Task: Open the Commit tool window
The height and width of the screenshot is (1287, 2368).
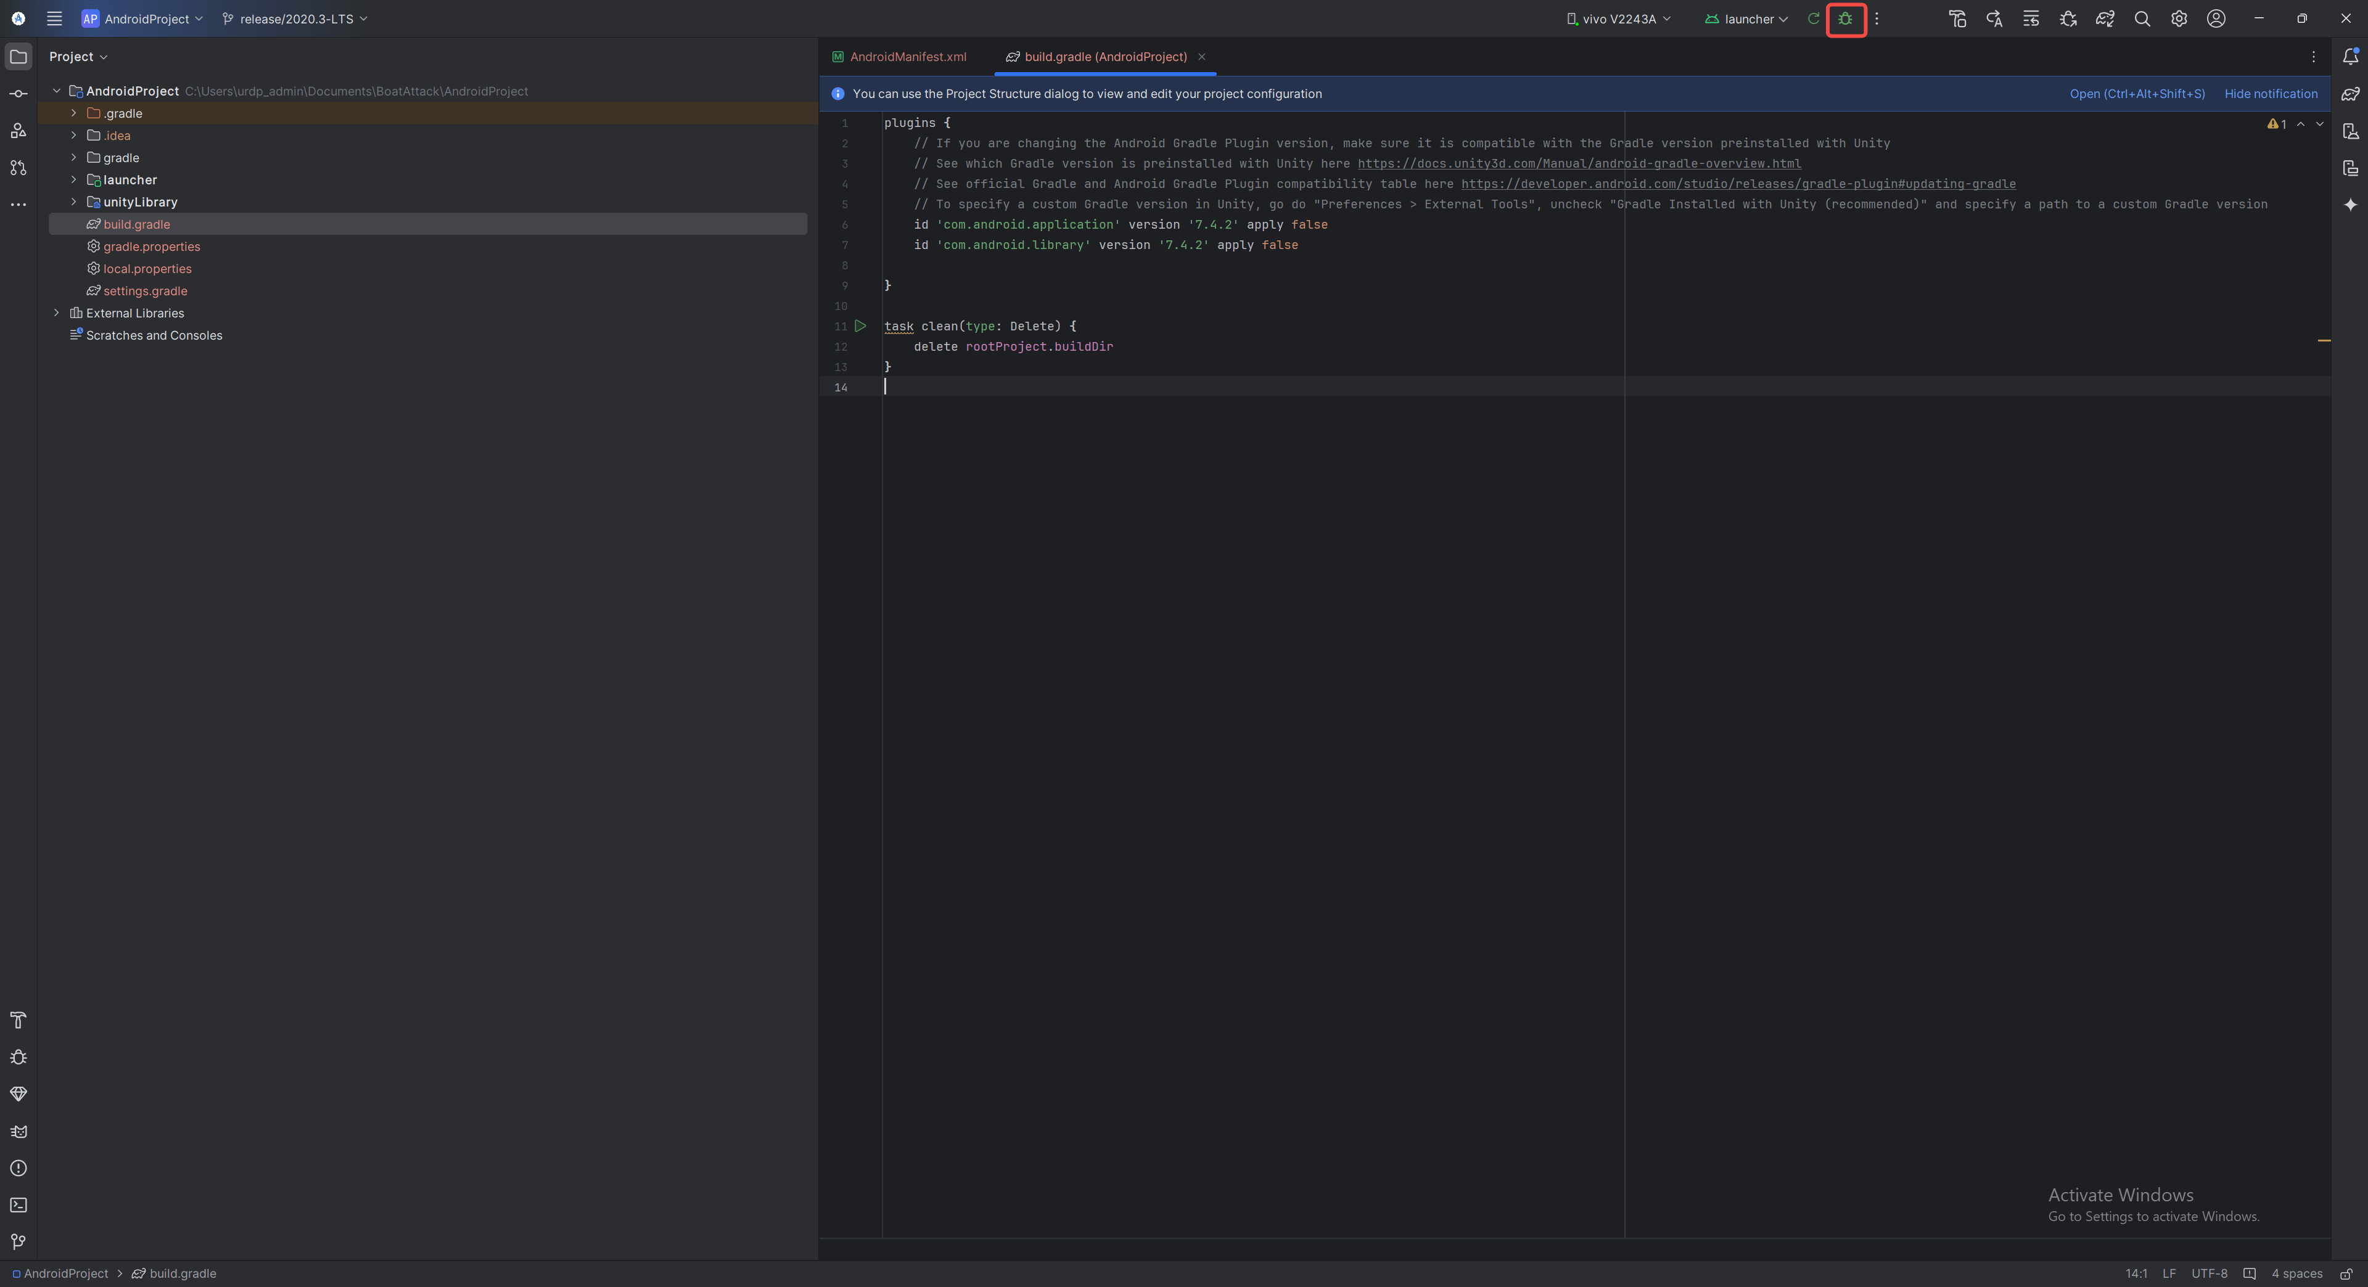Action: tap(18, 94)
